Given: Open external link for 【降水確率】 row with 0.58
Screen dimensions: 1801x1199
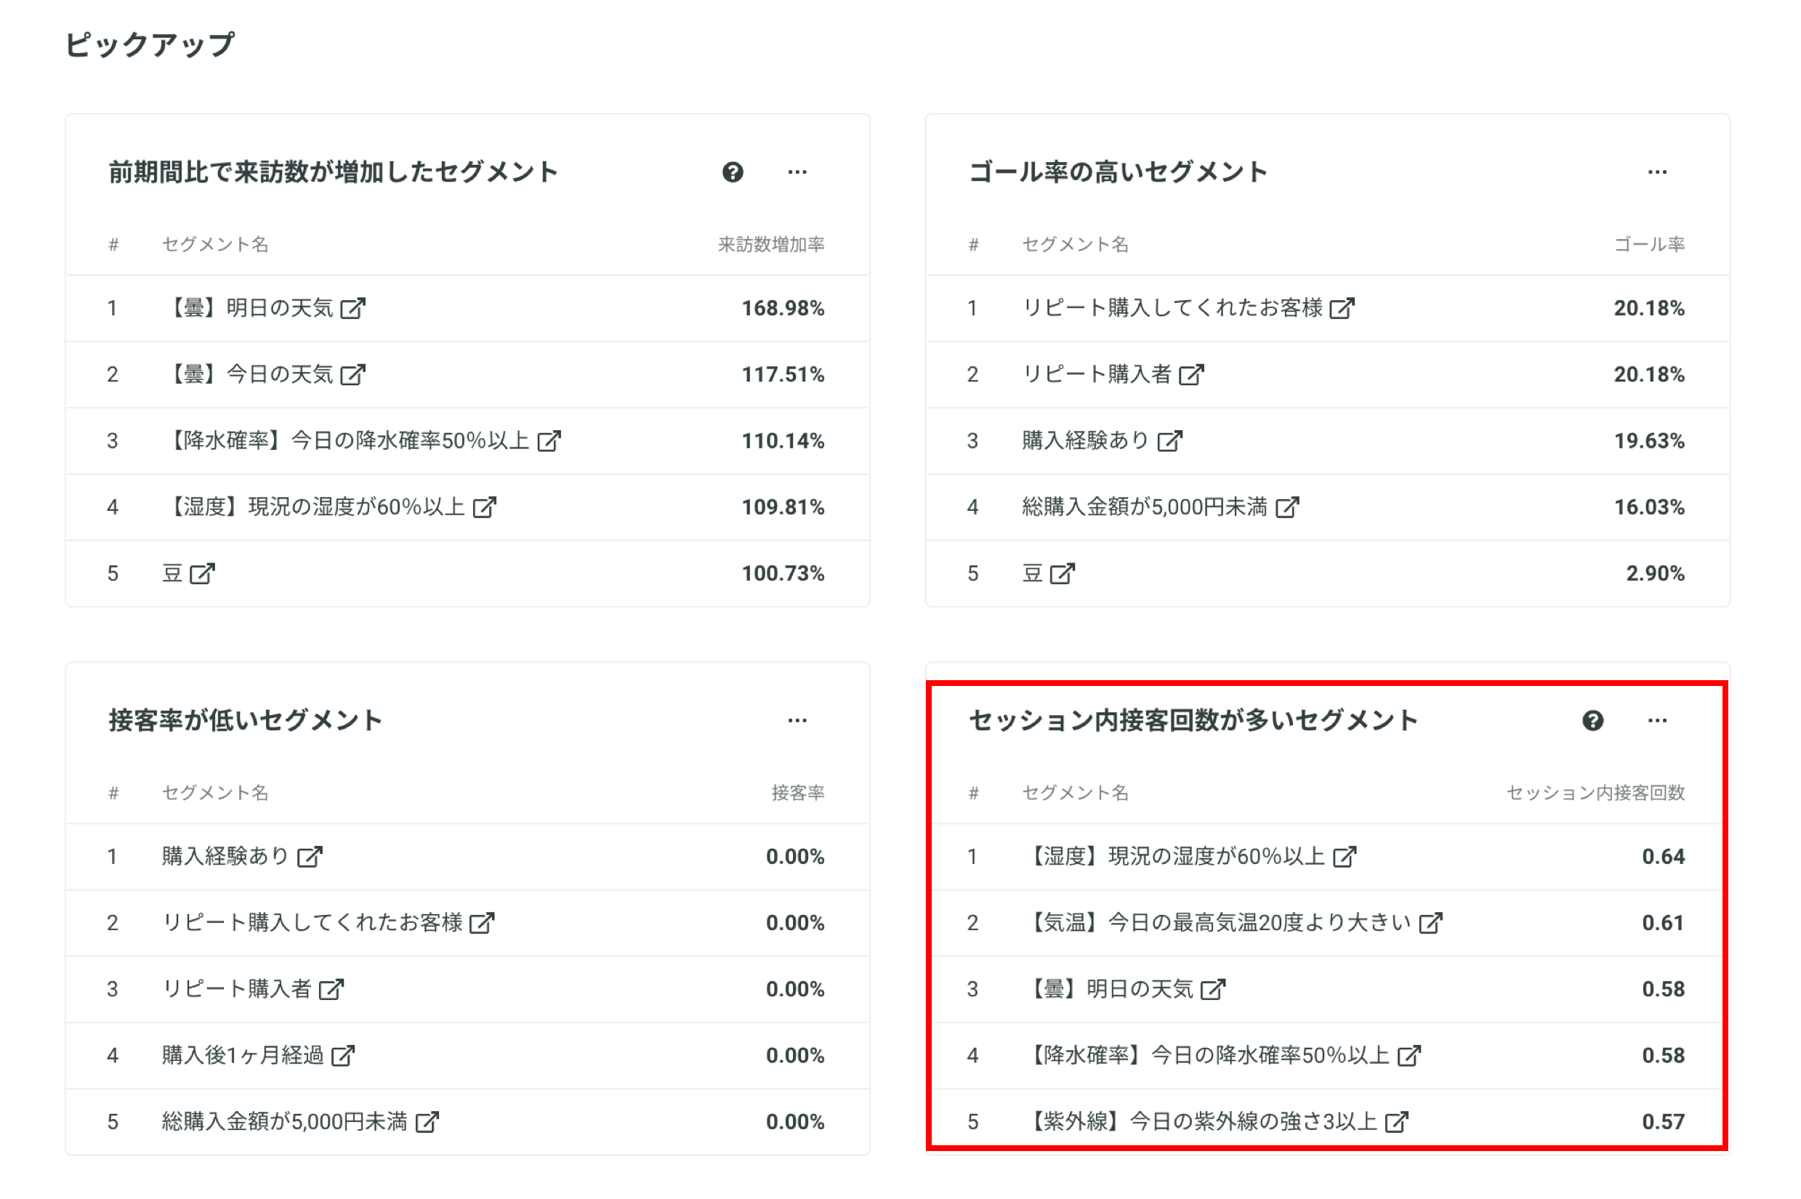Looking at the screenshot, I should pyautogui.click(x=1408, y=1056).
